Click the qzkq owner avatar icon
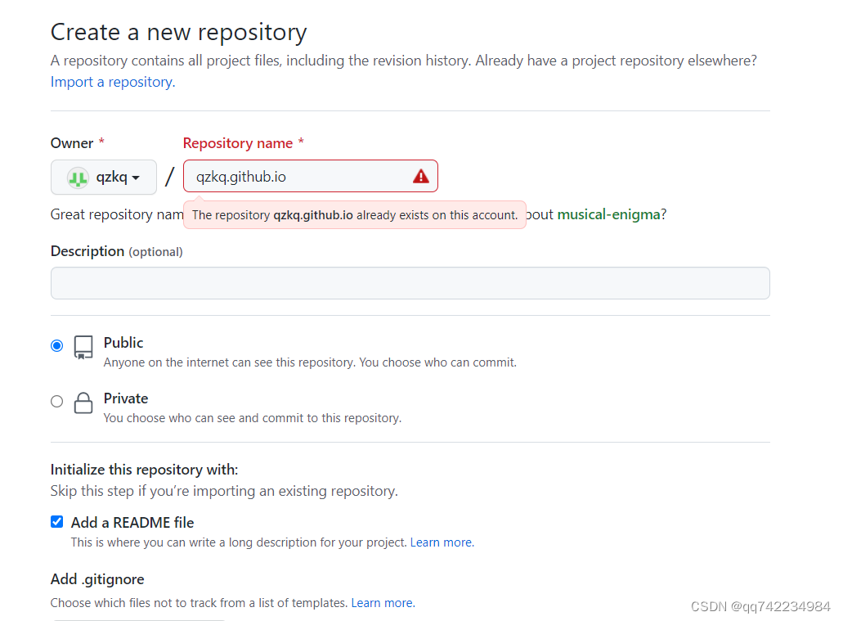This screenshot has width=843, height=621. [78, 178]
